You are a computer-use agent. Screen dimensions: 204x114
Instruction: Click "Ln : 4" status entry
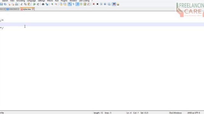pyautogui.click(x=129, y=113)
